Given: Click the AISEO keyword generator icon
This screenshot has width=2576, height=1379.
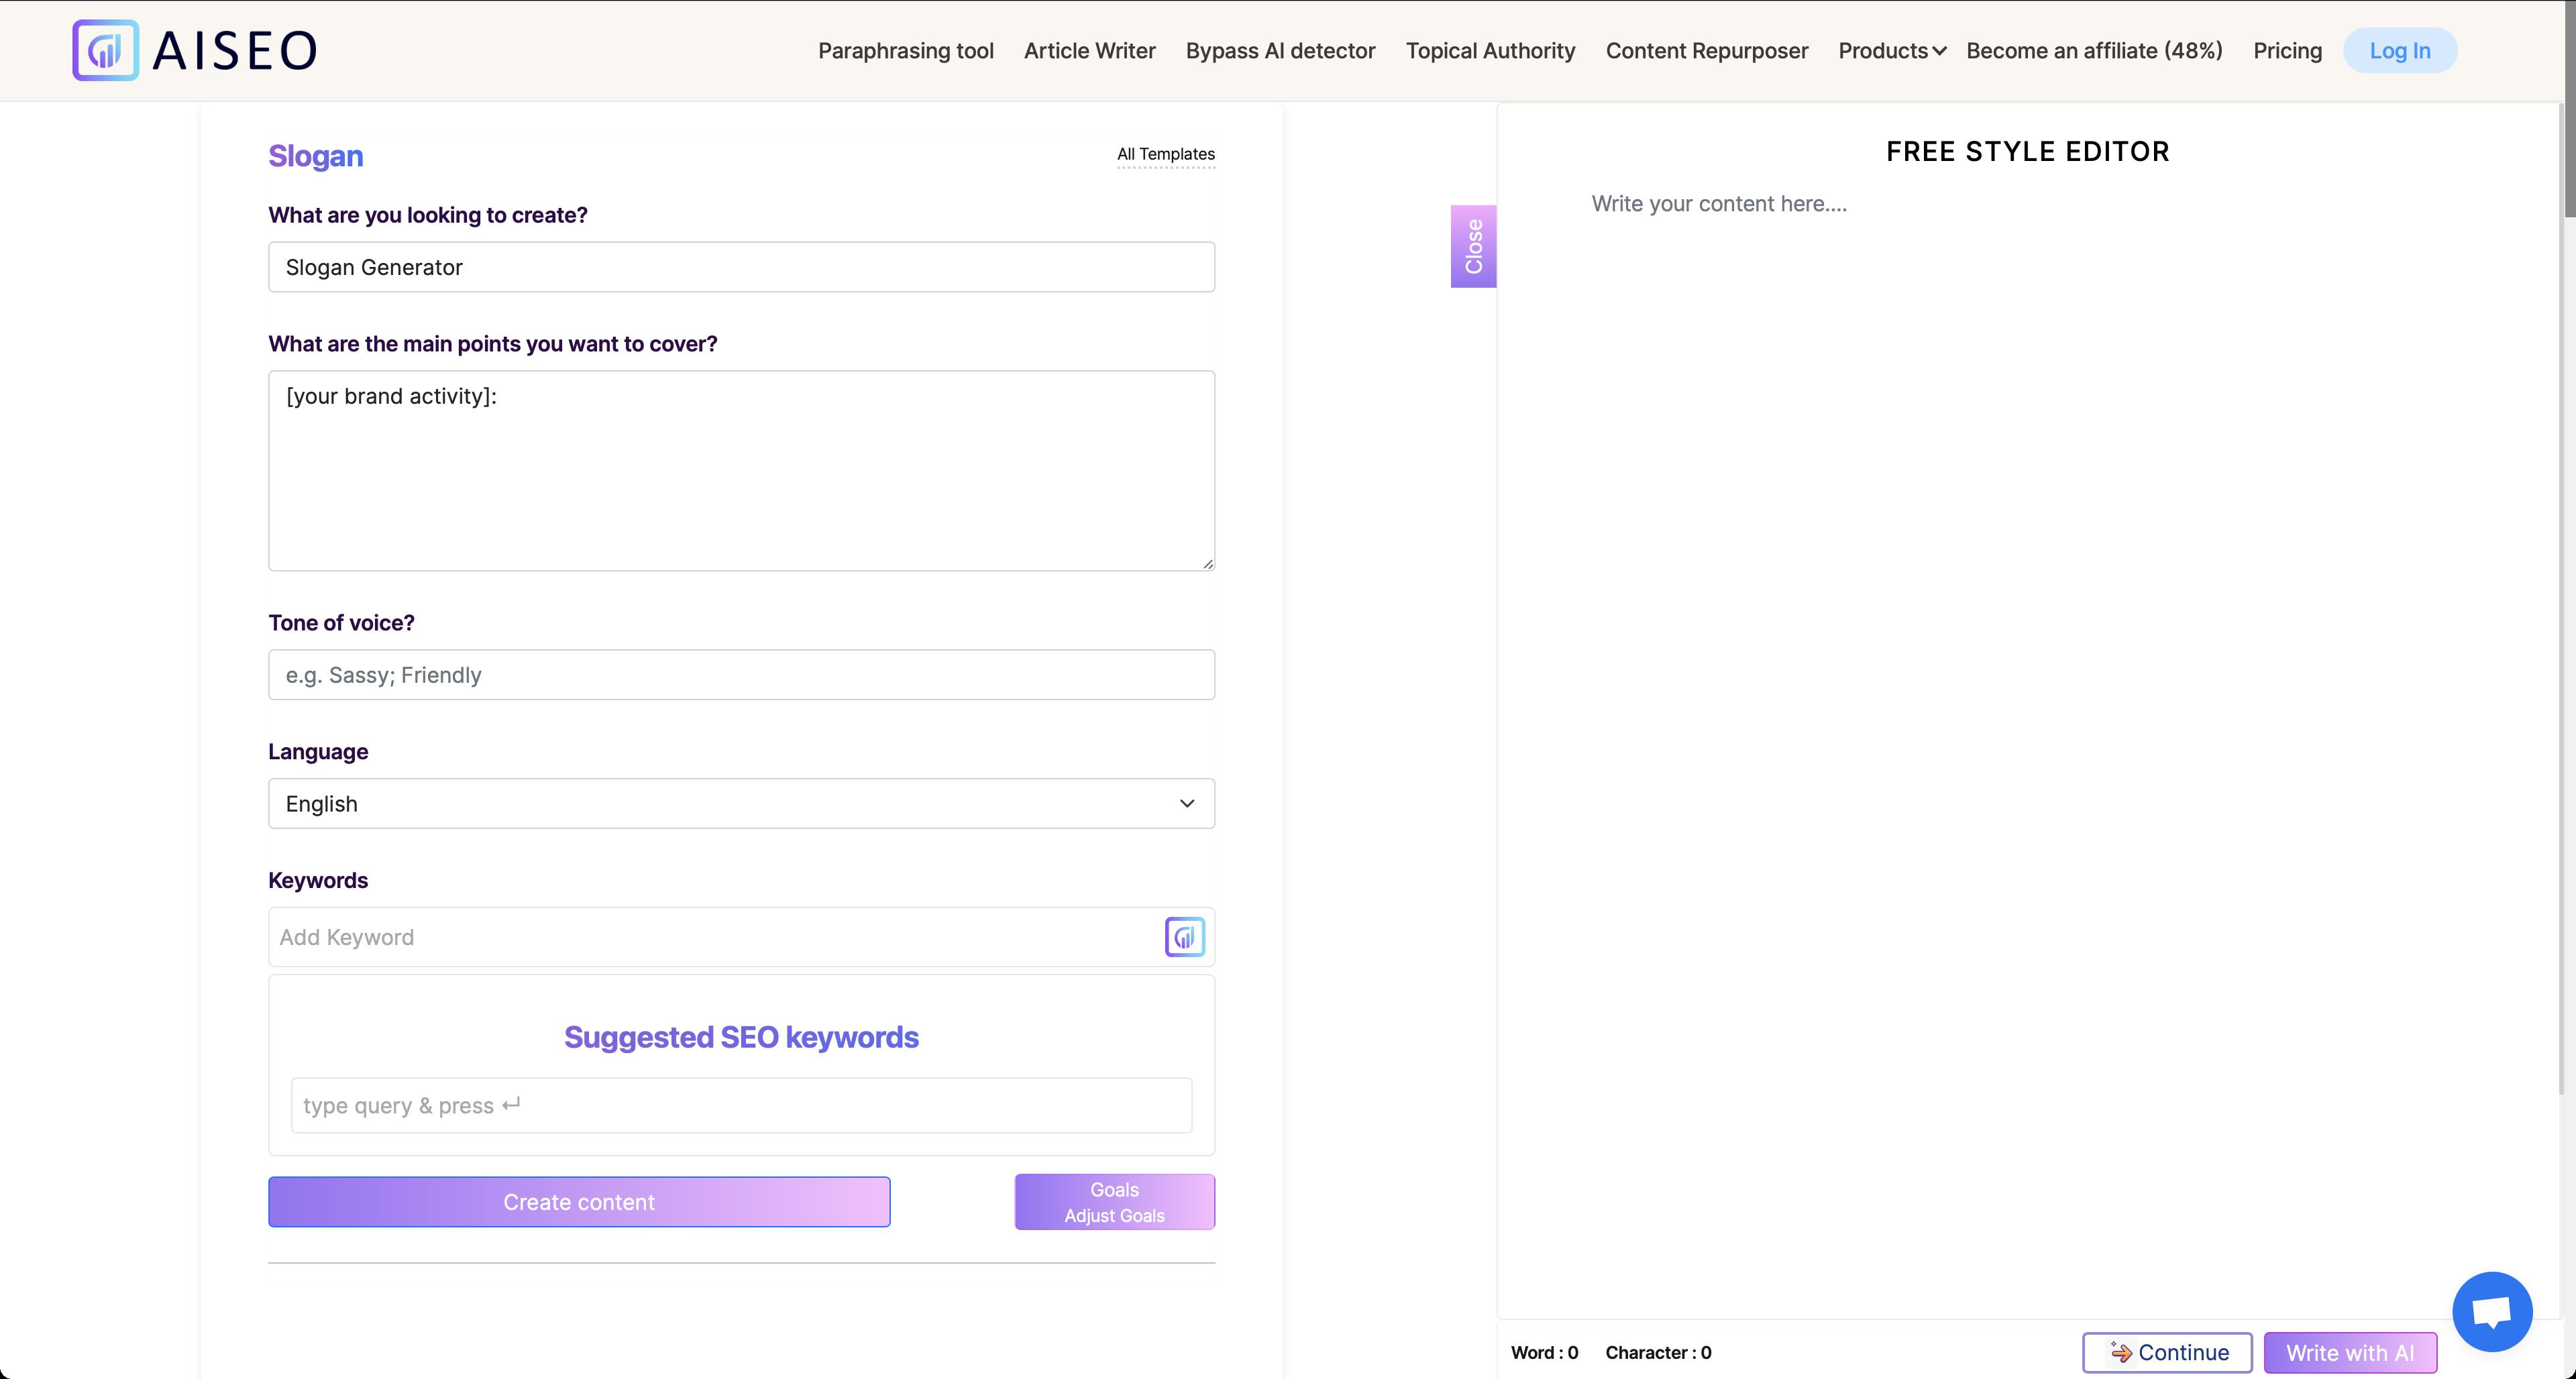Looking at the screenshot, I should [1184, 937].
